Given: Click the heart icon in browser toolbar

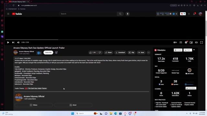Looking at the screenshot, I should [190, 5].
